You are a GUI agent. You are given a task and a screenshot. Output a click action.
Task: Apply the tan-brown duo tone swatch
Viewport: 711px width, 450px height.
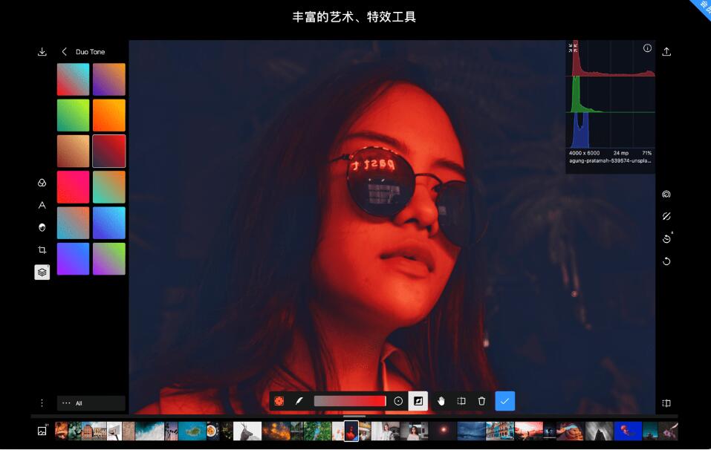(73, 151)
